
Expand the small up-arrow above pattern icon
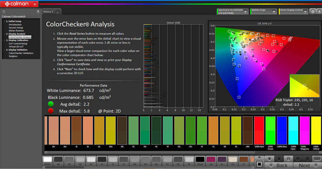point(259,158)
